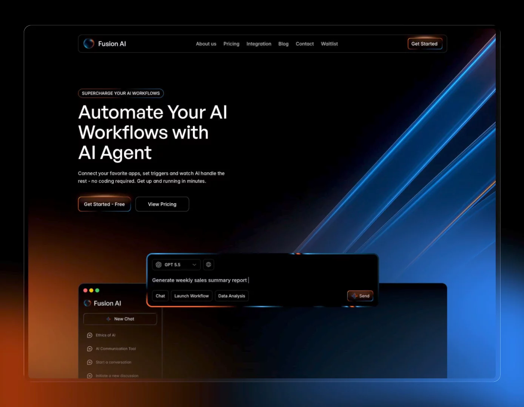Select the Launch Workflow chip
This screenshot has height=407, width=524.
(191, 296)
